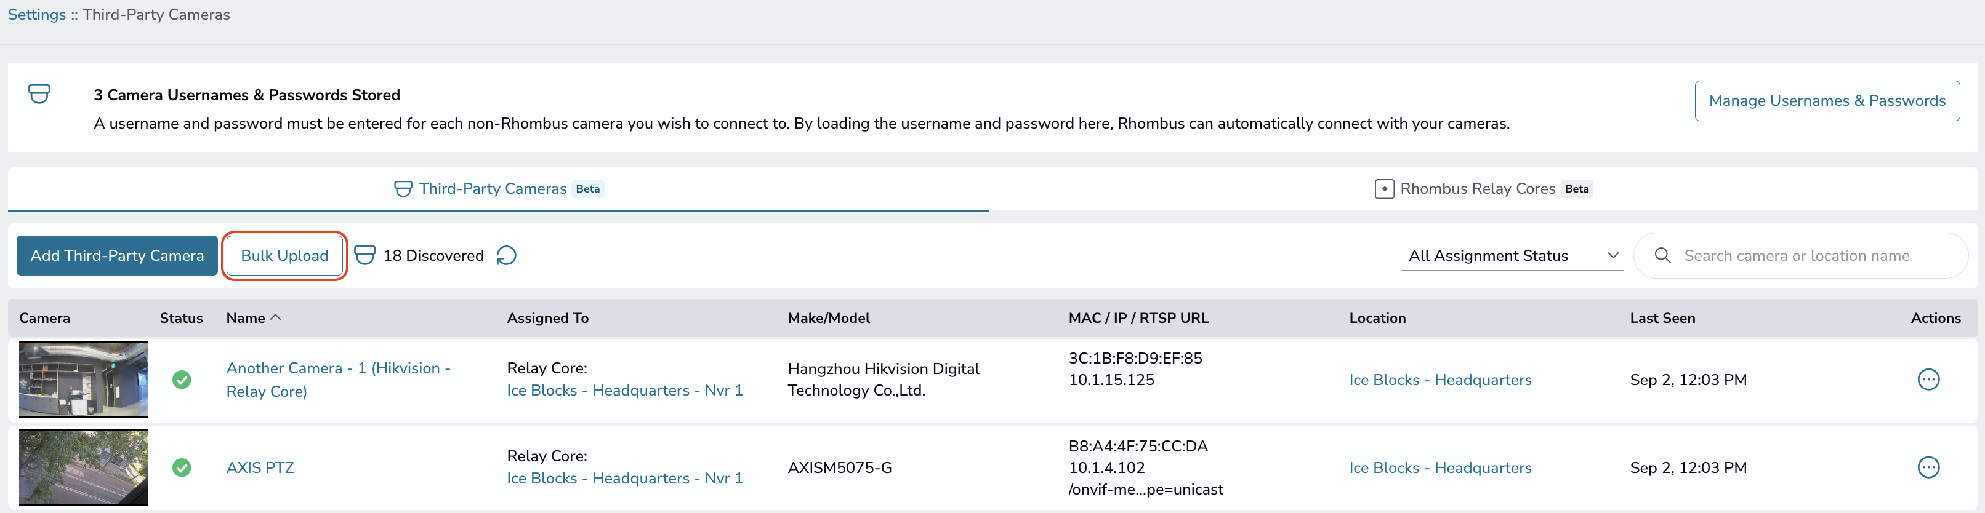Click MAC / IP / RTSP URL header
The height and width of the screenshot is (513, 1985).
coord(1138,318)
